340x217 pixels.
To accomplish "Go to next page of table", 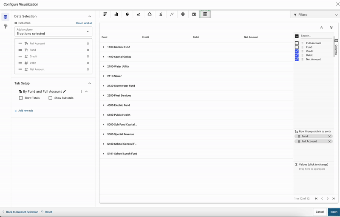I will click(328, 199).
